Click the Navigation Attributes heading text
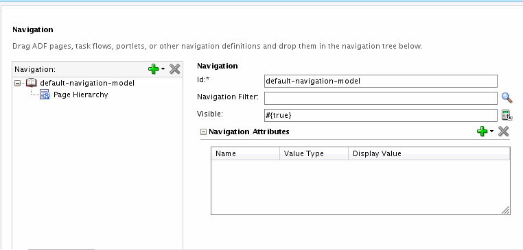523x250 pixels. (x=249, y=132)
